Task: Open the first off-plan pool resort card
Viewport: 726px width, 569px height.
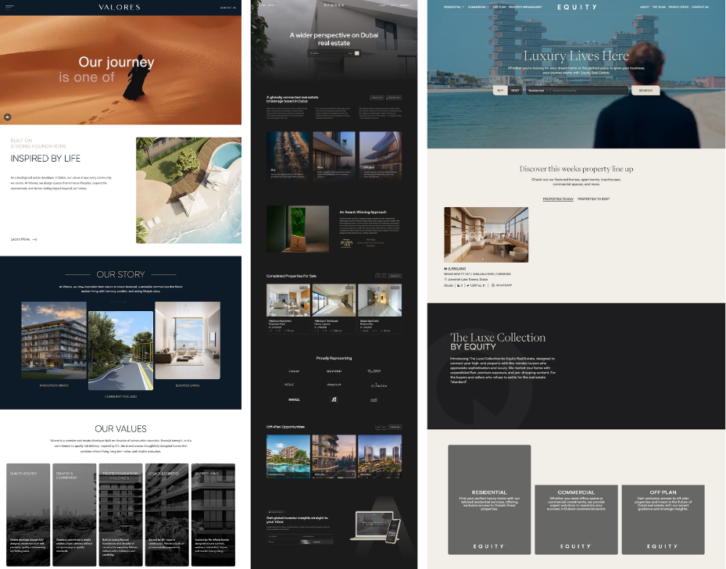Action: coord(288,456)
